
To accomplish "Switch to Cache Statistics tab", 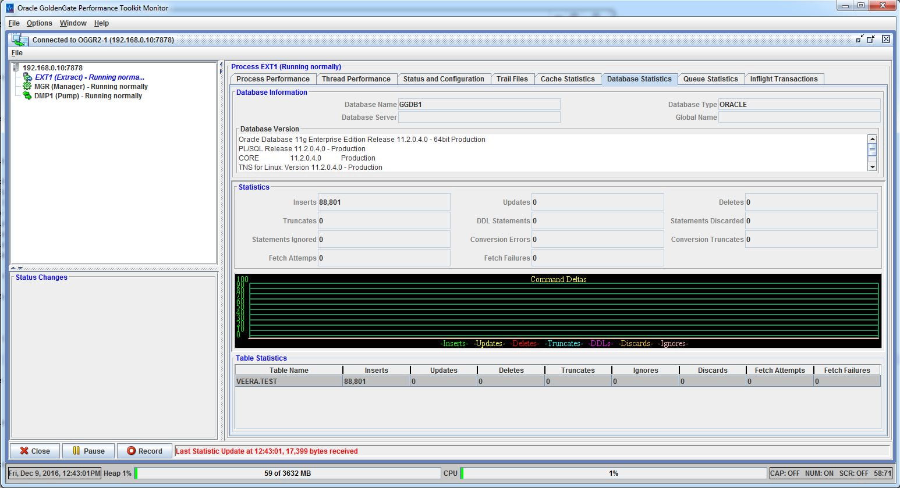I will [x=568, y=79].
